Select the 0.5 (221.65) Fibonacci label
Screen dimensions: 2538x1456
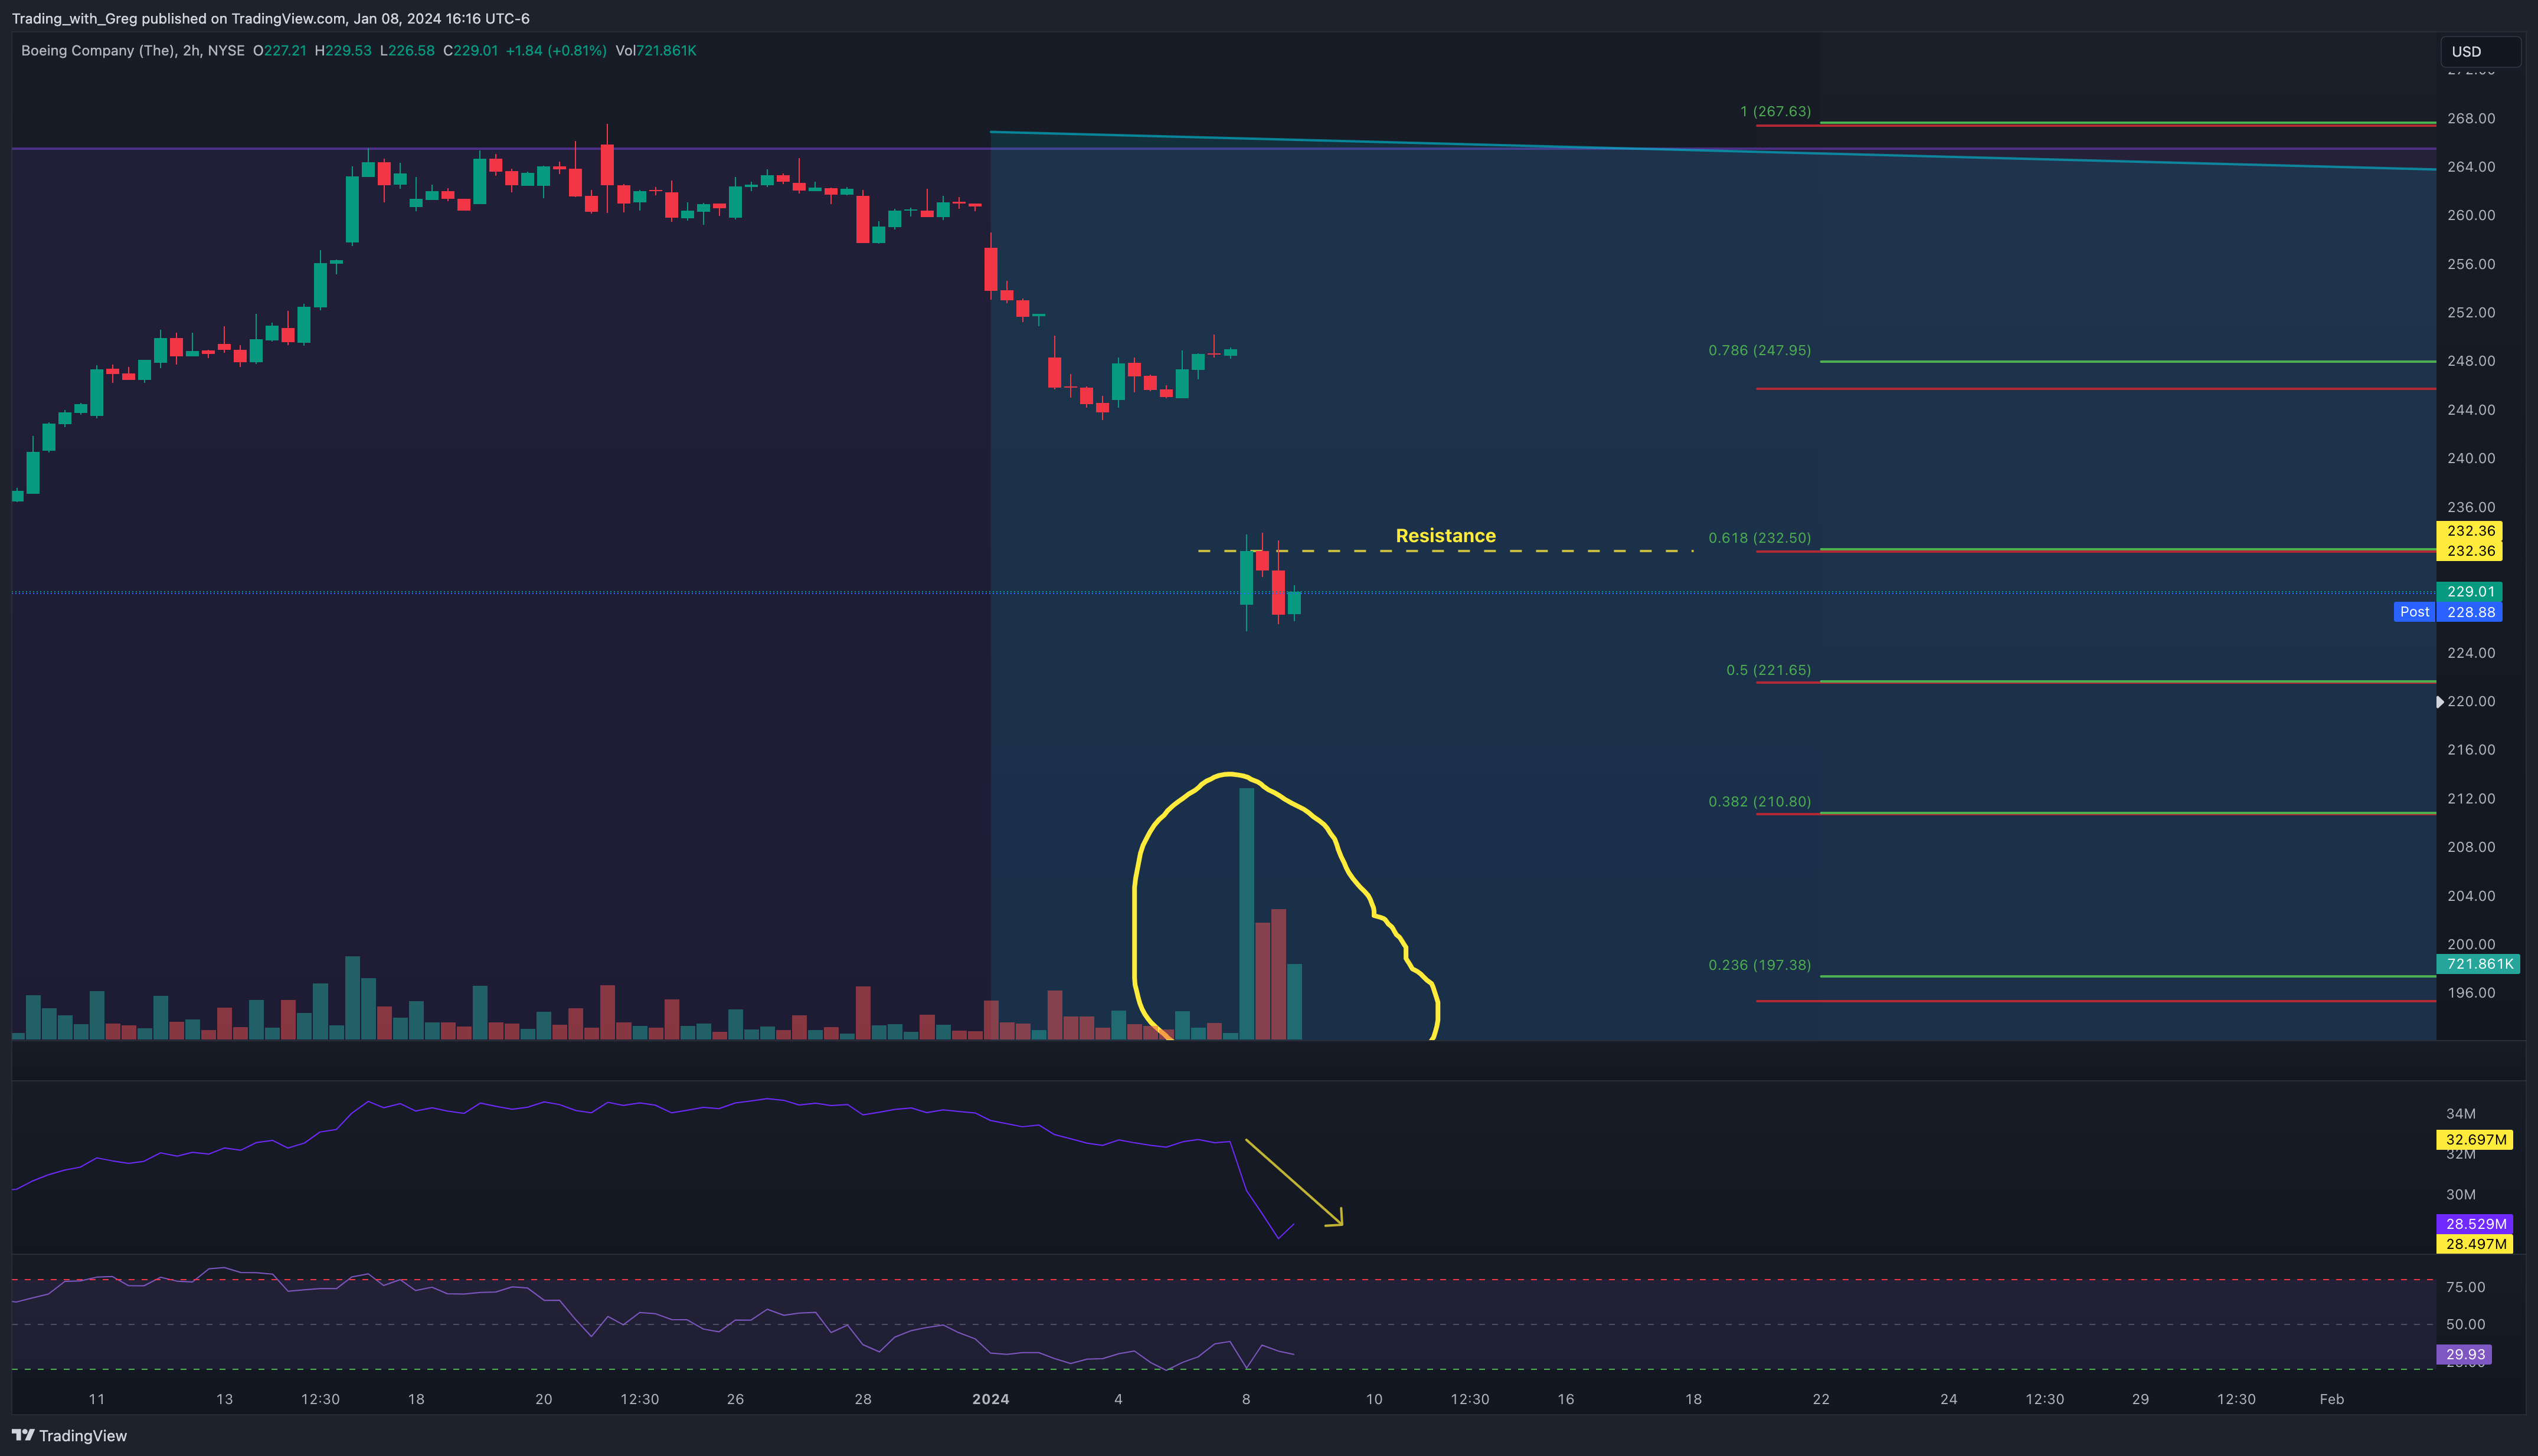(x=1768, y=670)
